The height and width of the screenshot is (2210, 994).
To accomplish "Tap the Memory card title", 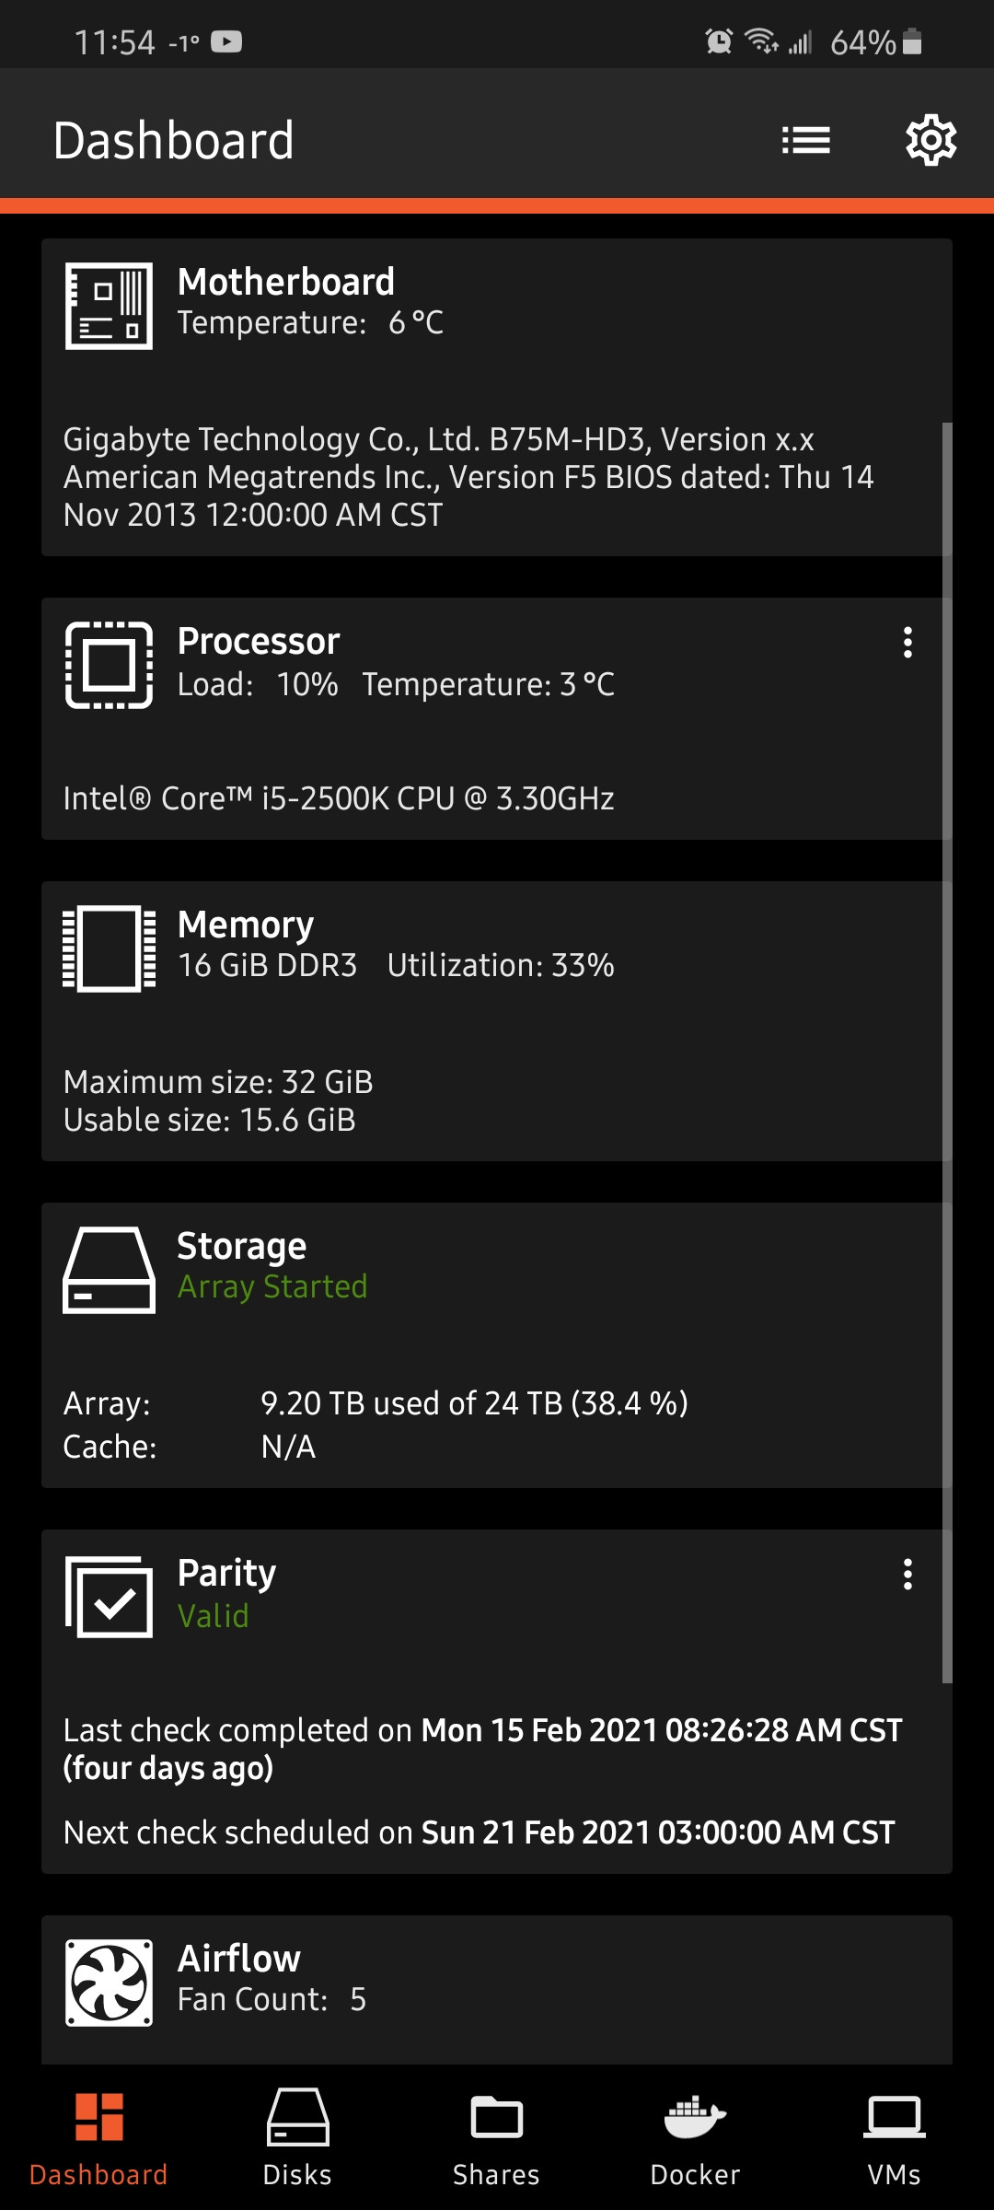I will pyautogui.click(x=246, y=925).
